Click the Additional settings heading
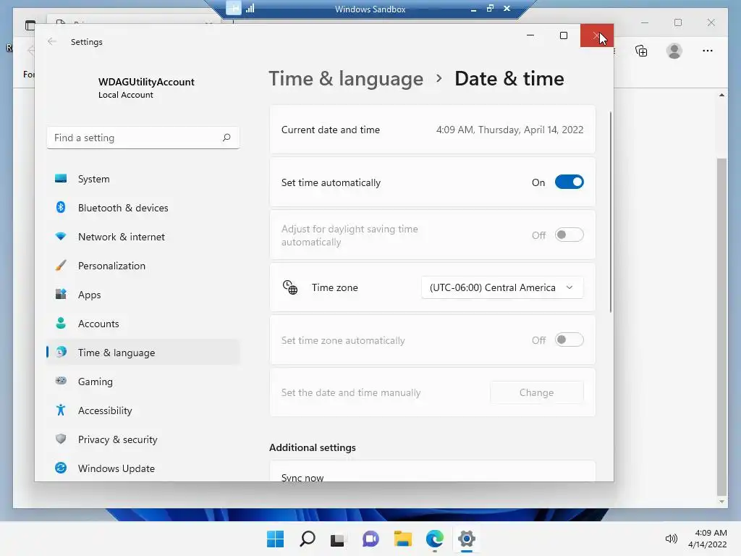741x556 pixels. [x=313, y=447]
